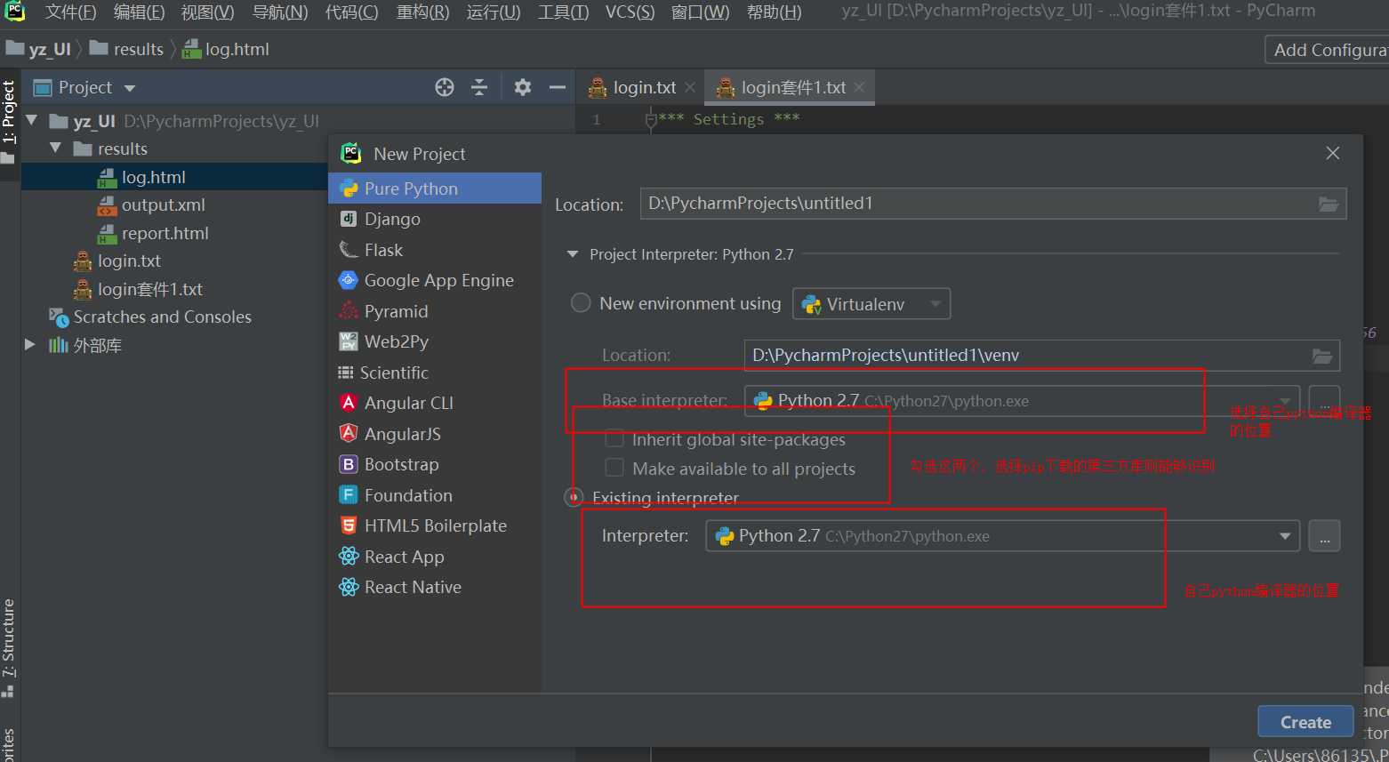
Task: Close the login套件1.txt editor tab
Action: tap(859, 87)
